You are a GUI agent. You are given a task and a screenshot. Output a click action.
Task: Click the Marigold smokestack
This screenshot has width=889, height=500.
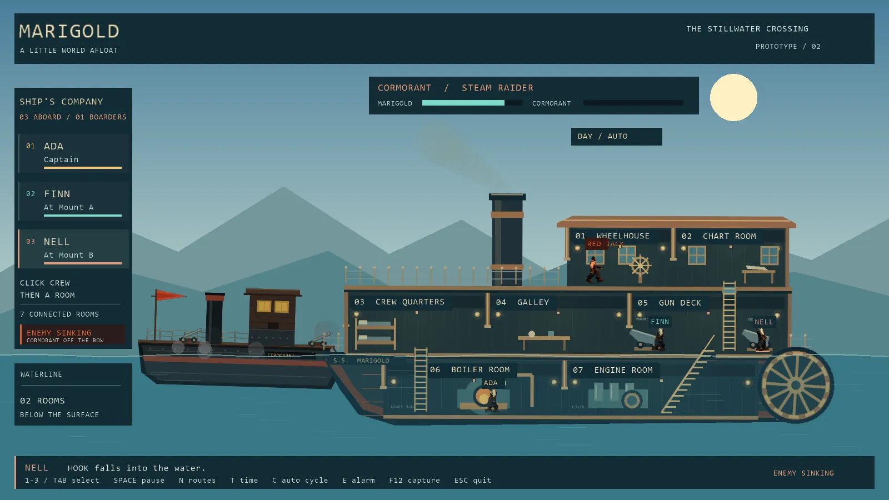coord(507,239)
